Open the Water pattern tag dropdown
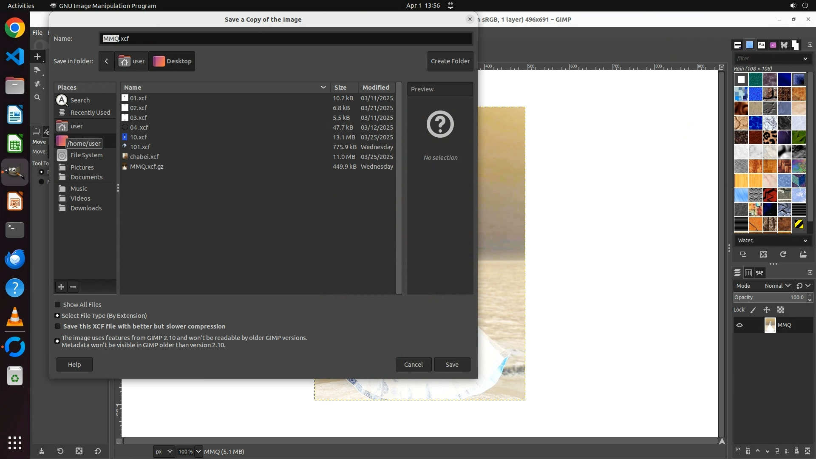This screenshot has height=459, width=816. click(772, 241)
